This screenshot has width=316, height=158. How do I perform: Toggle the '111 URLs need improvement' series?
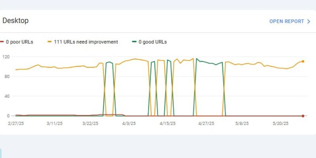(85, 42)
